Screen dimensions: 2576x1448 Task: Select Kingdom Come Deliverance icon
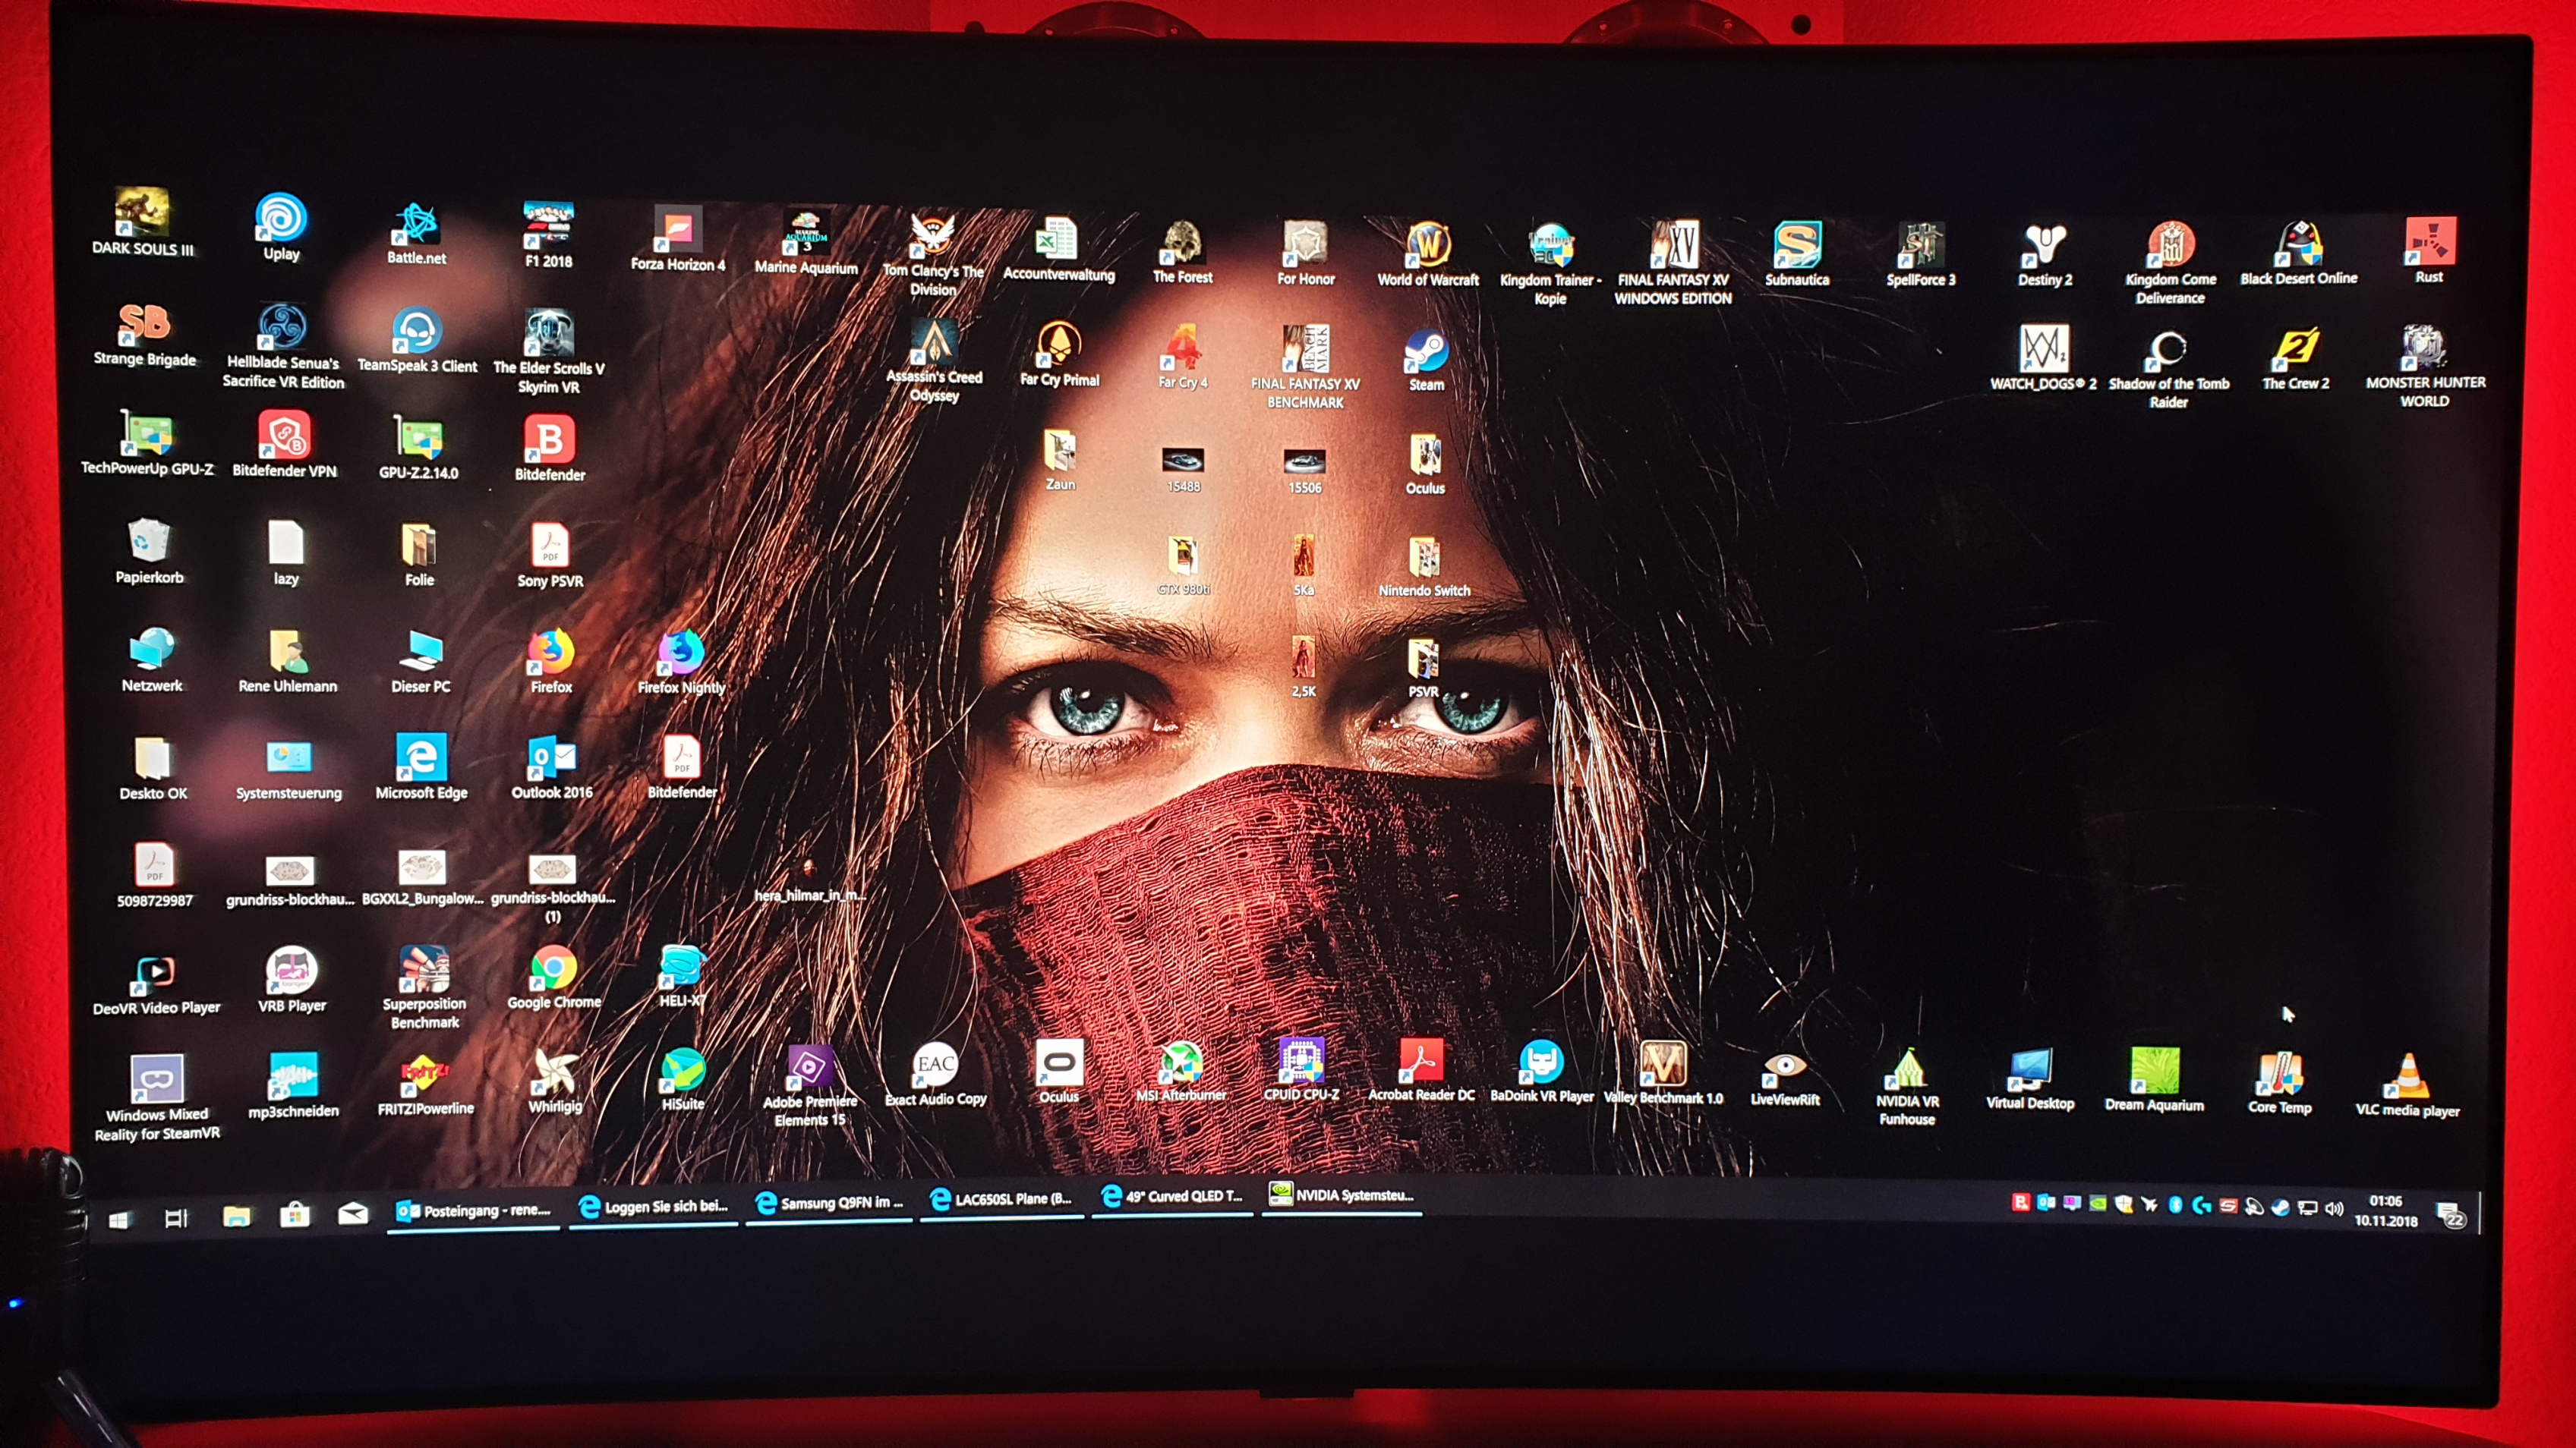[2170, 262]
